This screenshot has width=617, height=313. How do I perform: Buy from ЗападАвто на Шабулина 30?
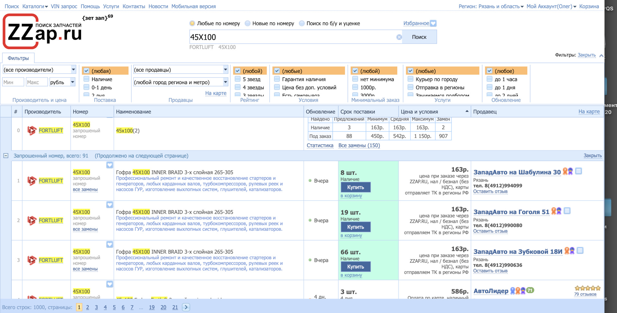355,187
